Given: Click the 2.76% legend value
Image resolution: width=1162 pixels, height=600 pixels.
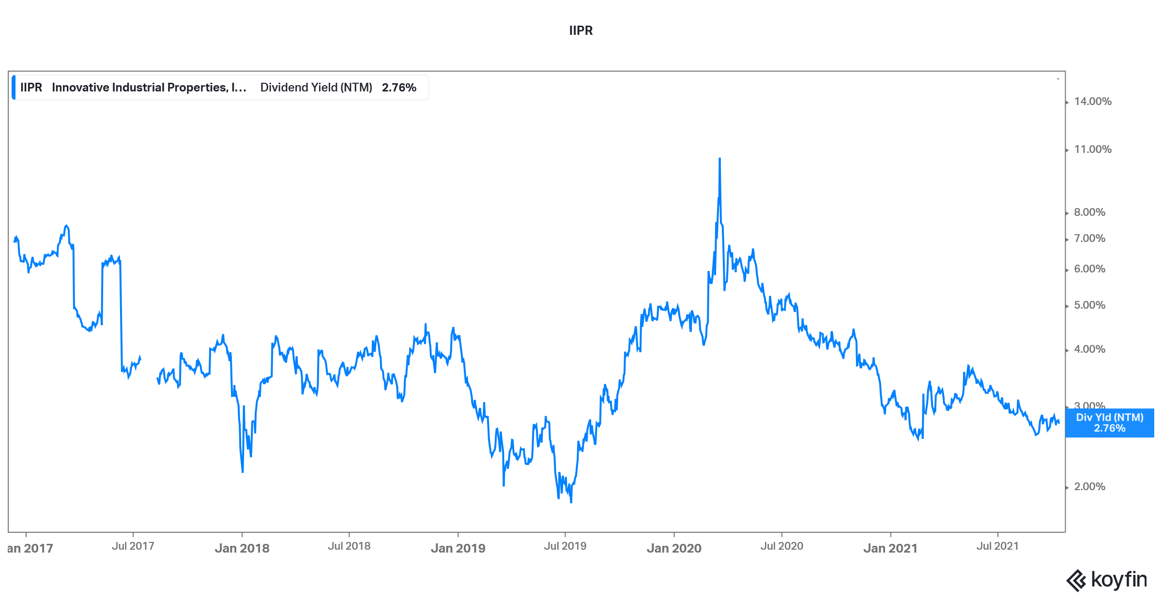Looking at the screenshot, I should pos(399,88).
